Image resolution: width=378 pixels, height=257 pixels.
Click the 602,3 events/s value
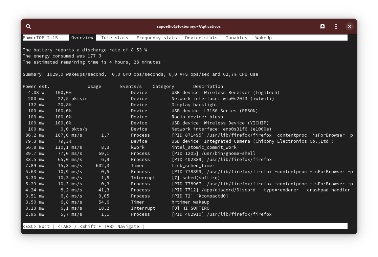tap(103, 165)
